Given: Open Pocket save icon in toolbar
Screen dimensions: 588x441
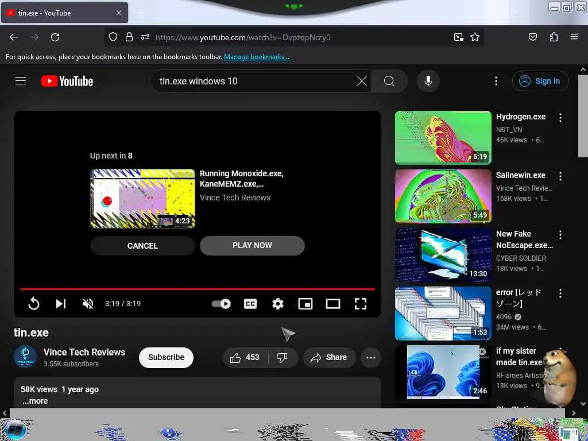Looking at the screenshot, I should [x=532, y=37].
